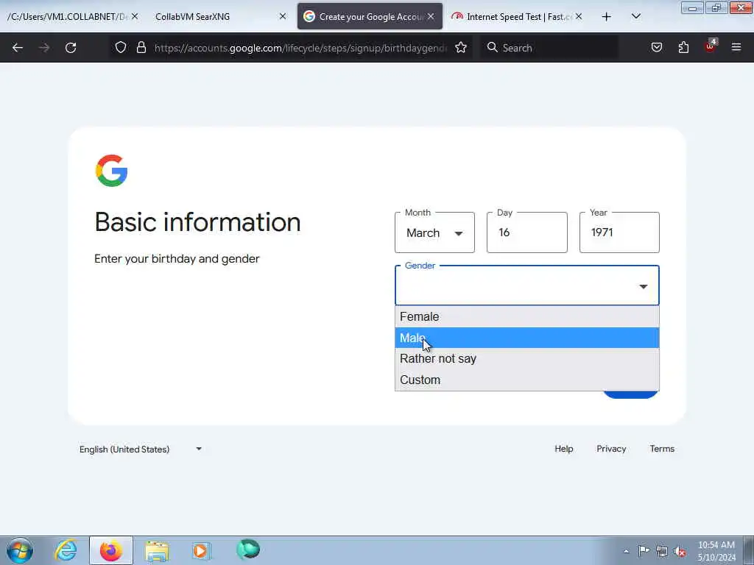Open a new tab with plus button
Viewport: 754px width, 565px height.
(607, 17)
